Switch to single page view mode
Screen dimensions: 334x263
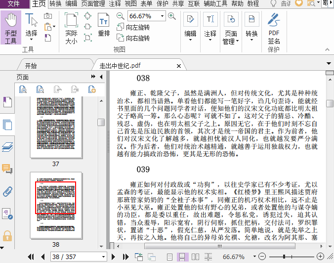pos(170,257)
